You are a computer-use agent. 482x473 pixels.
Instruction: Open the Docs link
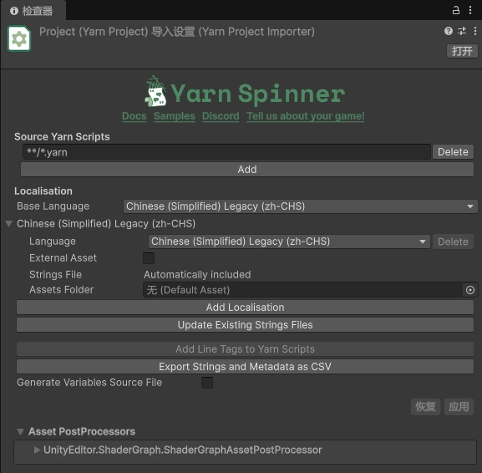pos(134,116)
